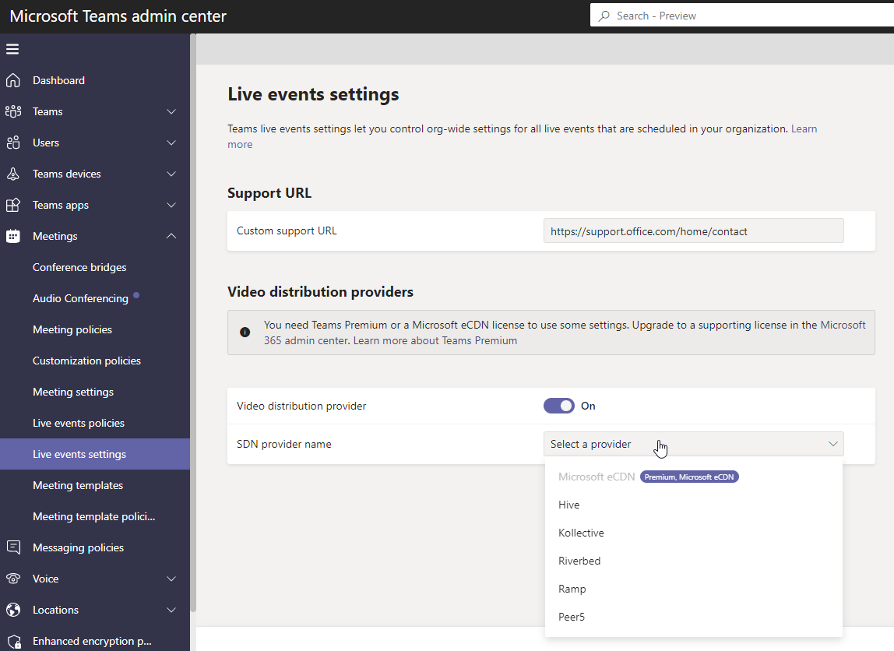The height and width of the screenshot is (651, 894).
Task: Click the Users people icon
Action: tap(13, 143)
